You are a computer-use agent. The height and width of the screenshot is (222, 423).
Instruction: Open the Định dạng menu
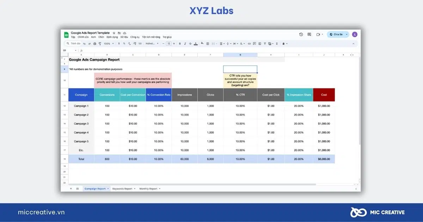[x=112, y=37]
